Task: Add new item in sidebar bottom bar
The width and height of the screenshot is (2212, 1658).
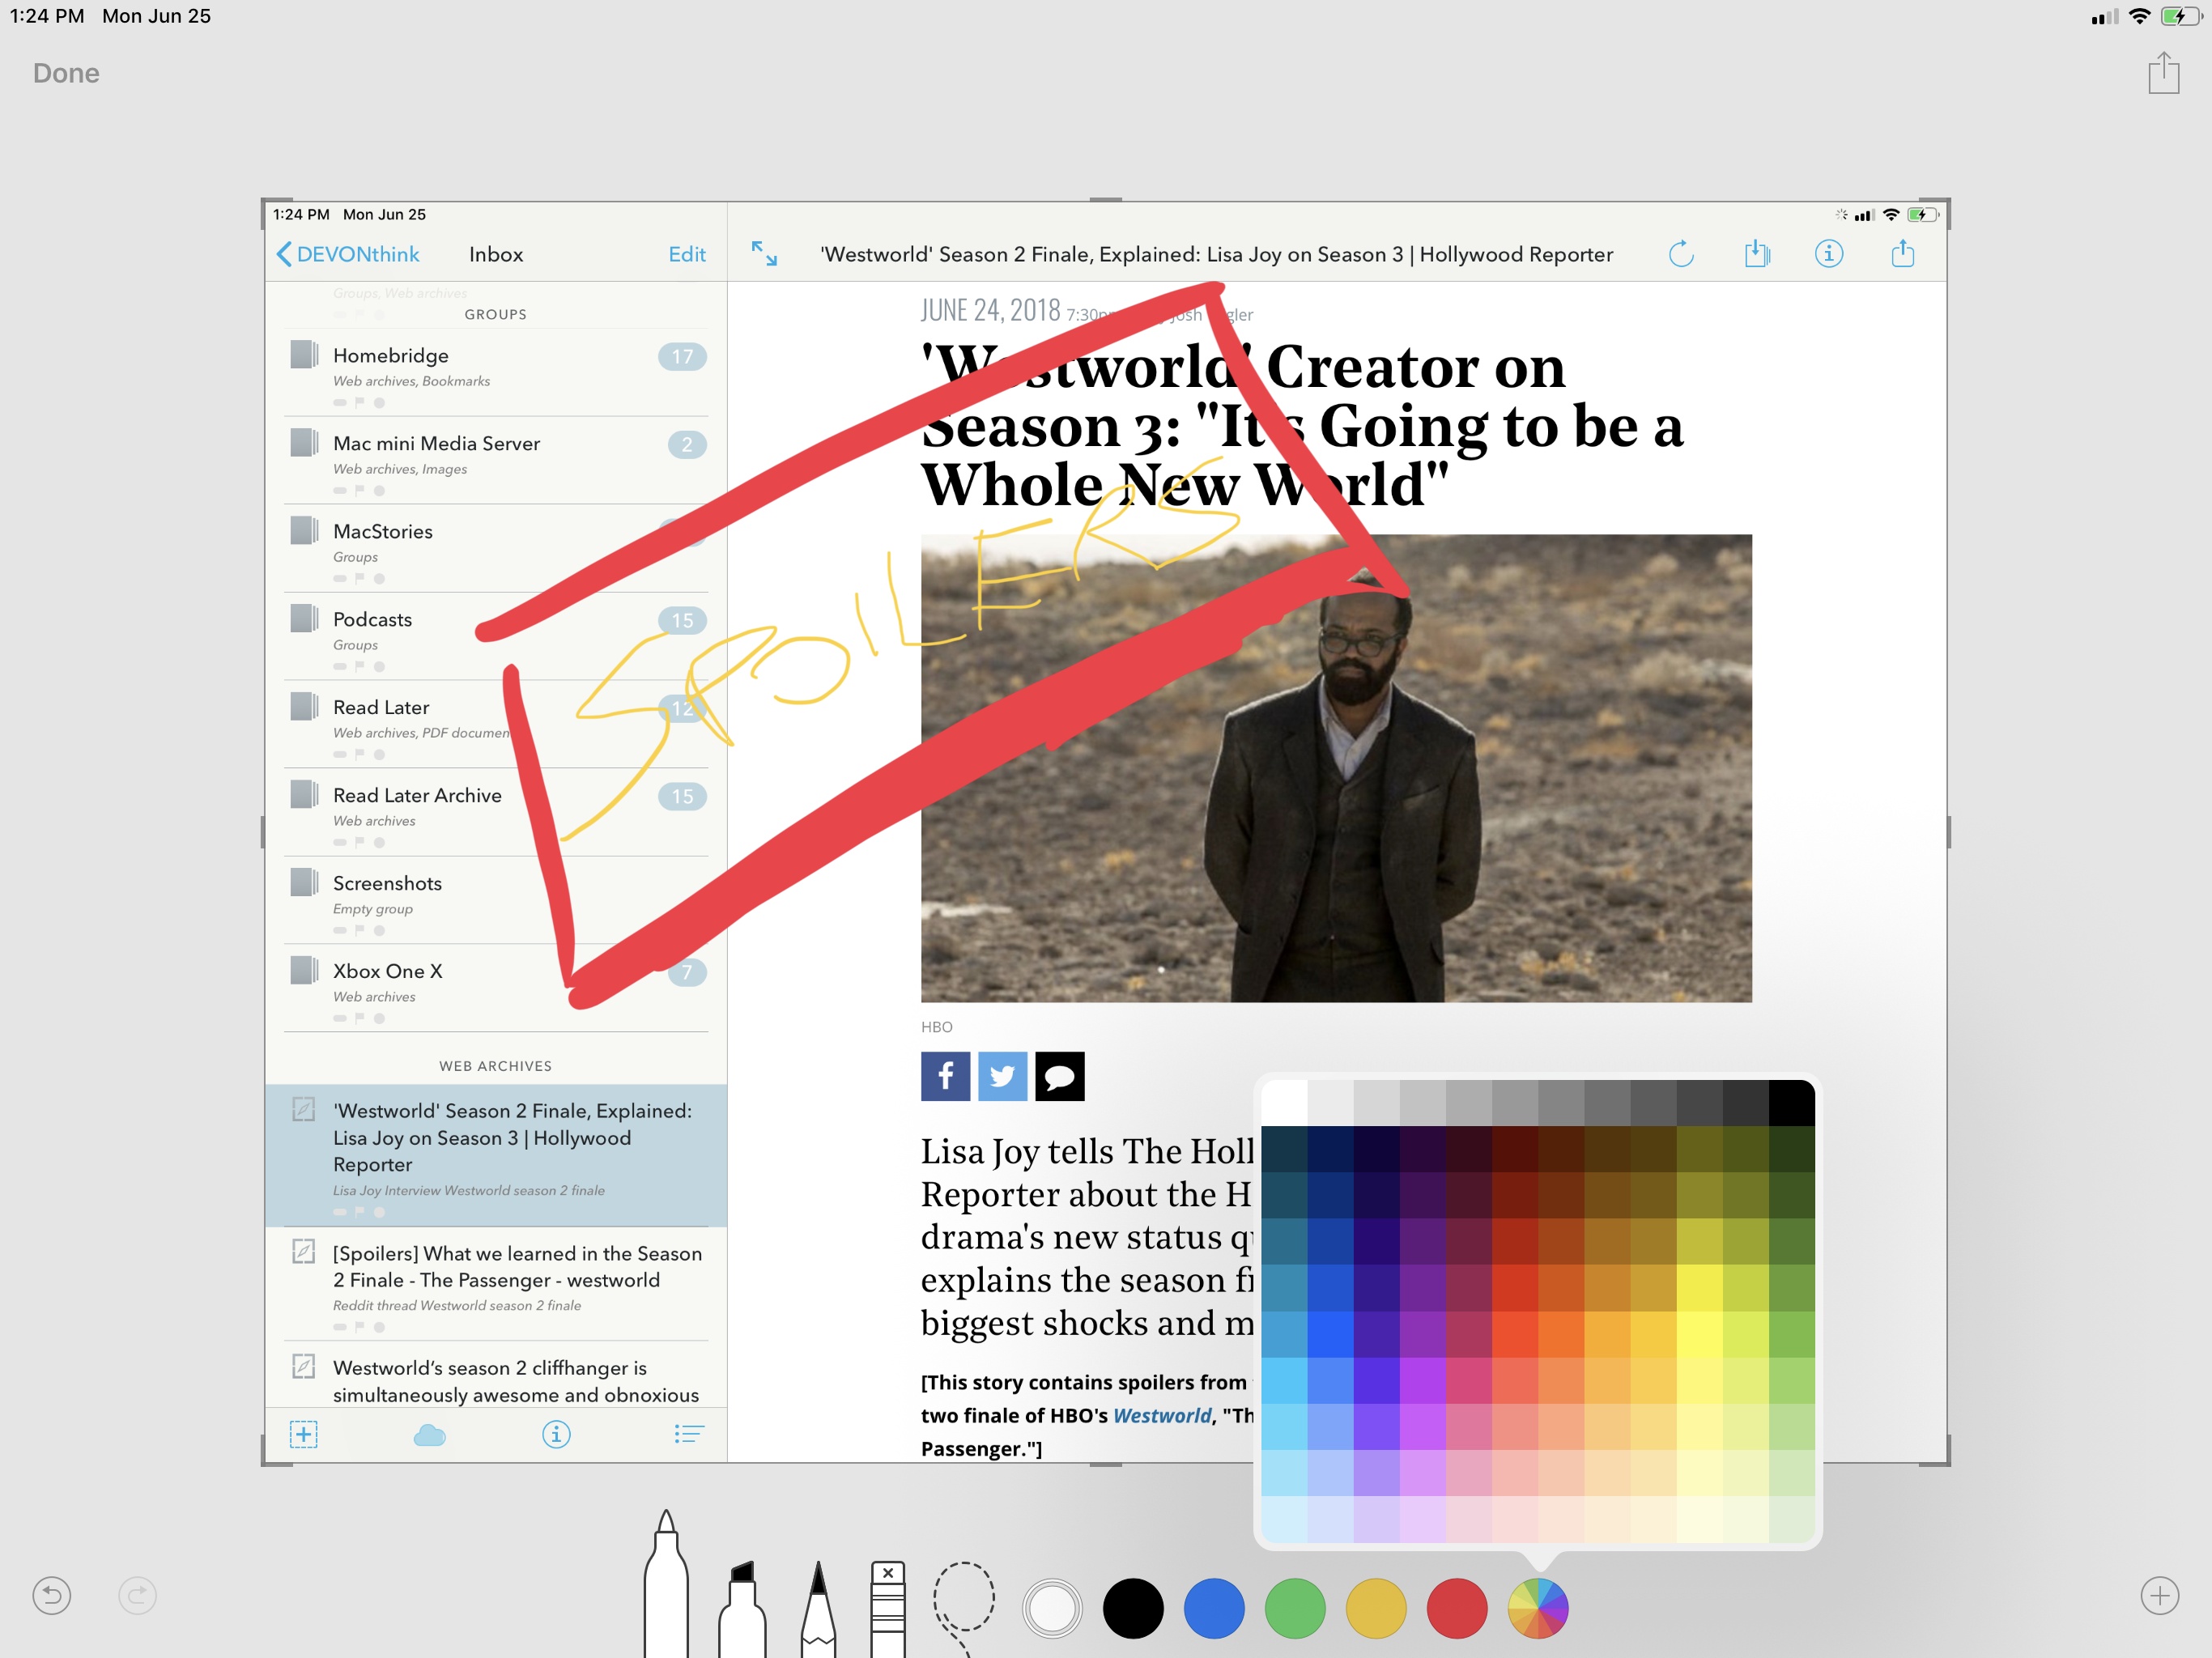Action: pyautogui.click(x=304, y=1434)
